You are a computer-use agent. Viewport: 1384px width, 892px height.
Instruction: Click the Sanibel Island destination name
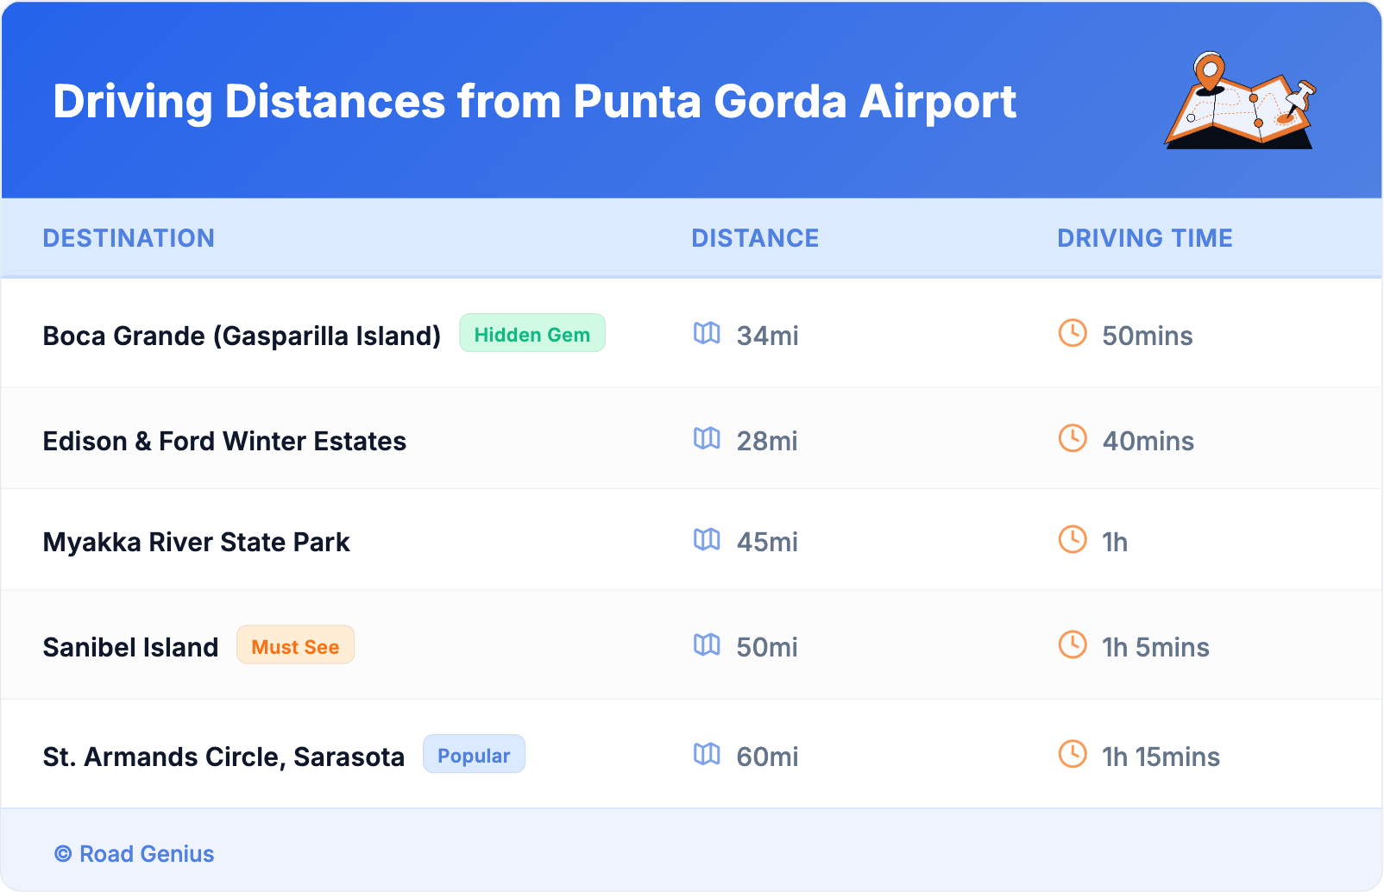(x=130, y=646)
